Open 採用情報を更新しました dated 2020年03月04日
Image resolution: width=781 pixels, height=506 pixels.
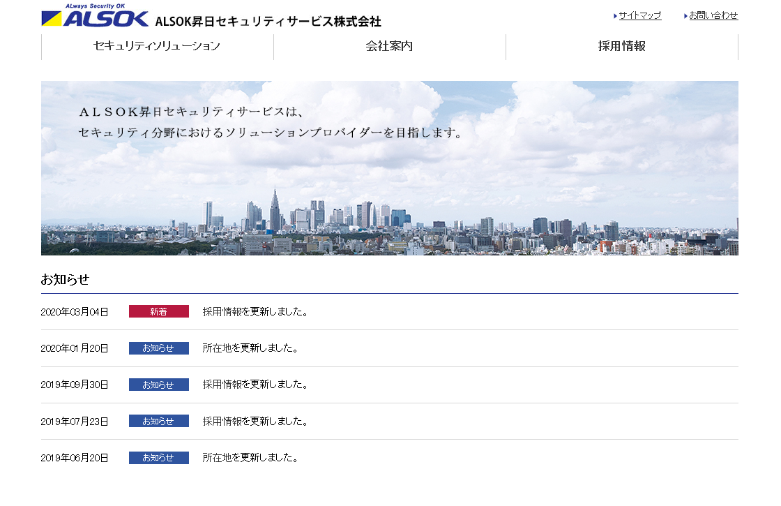255,311
